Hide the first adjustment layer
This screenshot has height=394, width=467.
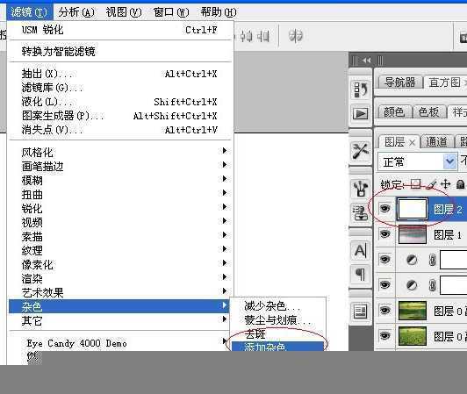[384, 260]
